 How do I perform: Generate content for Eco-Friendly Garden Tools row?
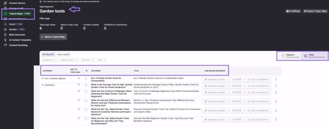(x=214, y=80)
